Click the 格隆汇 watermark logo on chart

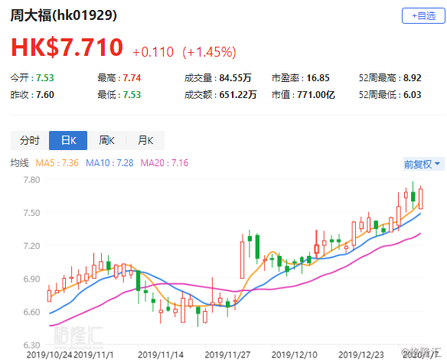[78, 336]
